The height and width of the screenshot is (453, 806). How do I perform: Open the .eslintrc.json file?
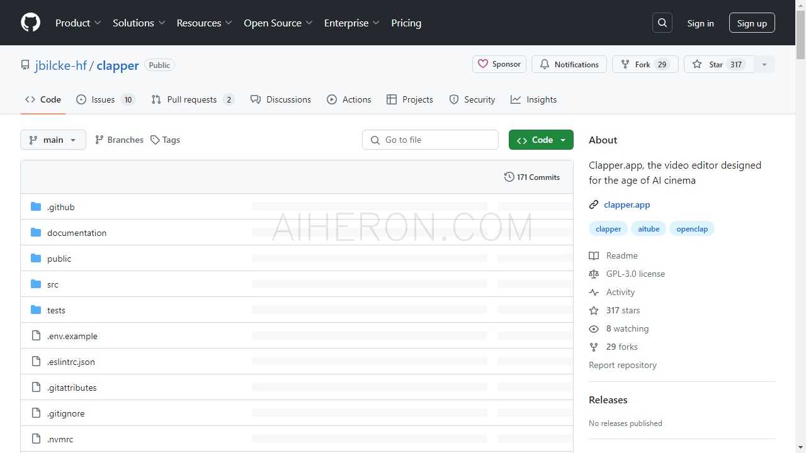point(71,362)
